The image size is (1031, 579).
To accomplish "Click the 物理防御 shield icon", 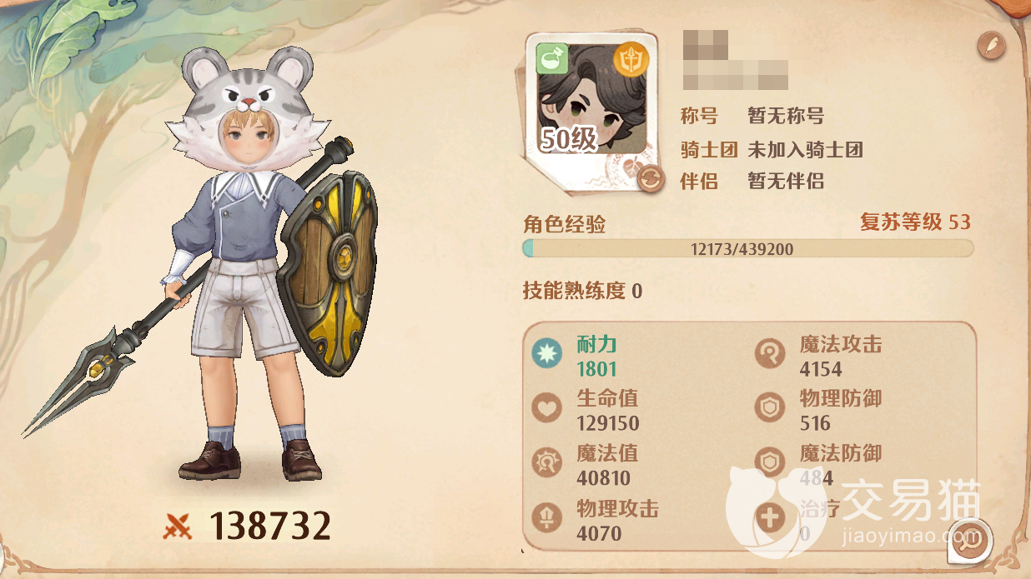I will click(770, 409).
